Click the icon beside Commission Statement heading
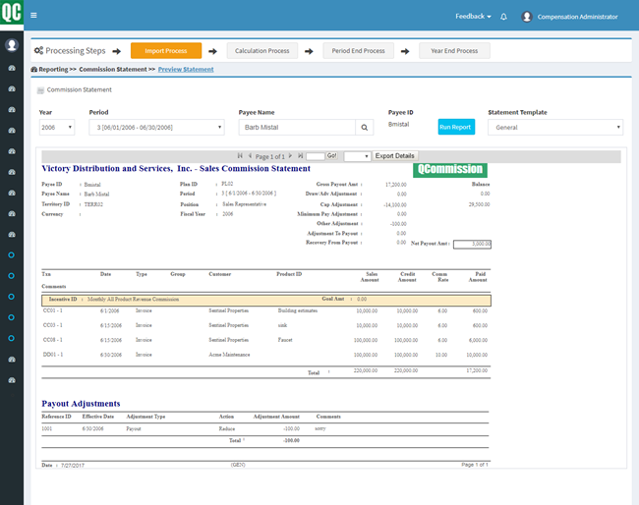 (40, 90)
